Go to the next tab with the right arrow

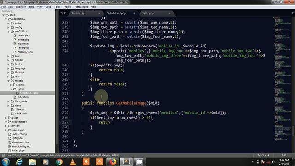click(x=65, y=13)
